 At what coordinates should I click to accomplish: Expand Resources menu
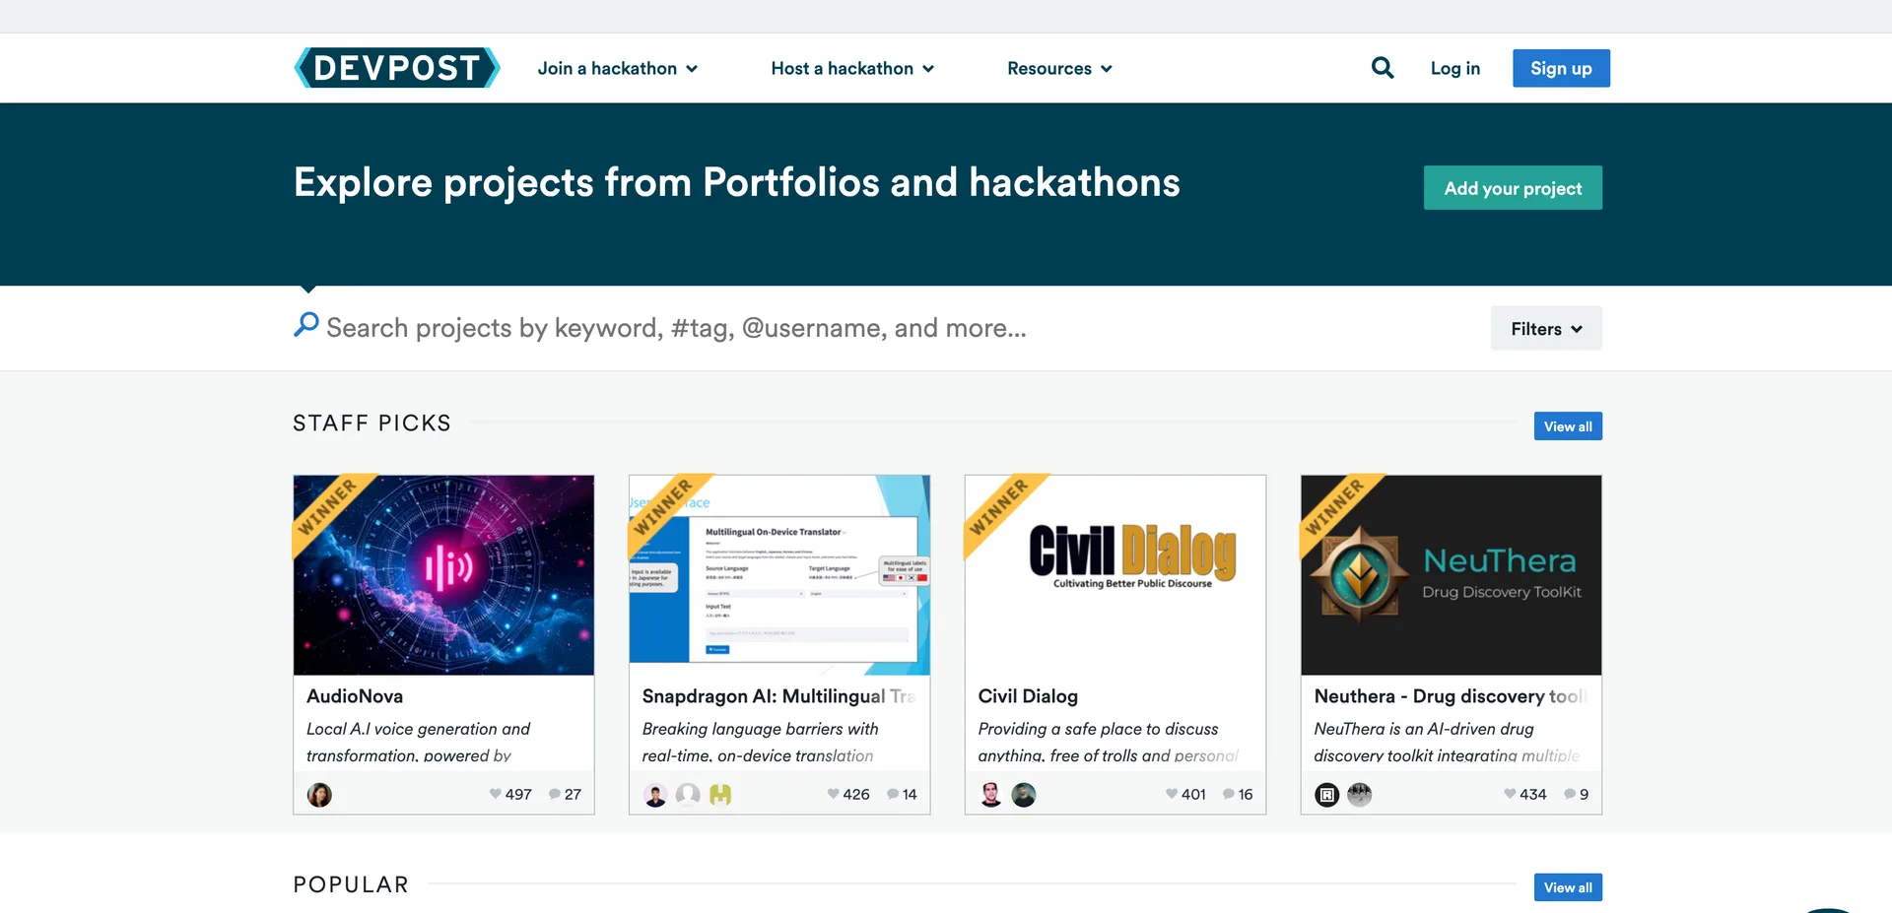[1060, 68]
